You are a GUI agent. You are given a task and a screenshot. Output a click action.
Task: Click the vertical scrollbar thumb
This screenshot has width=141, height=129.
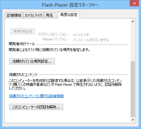133,89
